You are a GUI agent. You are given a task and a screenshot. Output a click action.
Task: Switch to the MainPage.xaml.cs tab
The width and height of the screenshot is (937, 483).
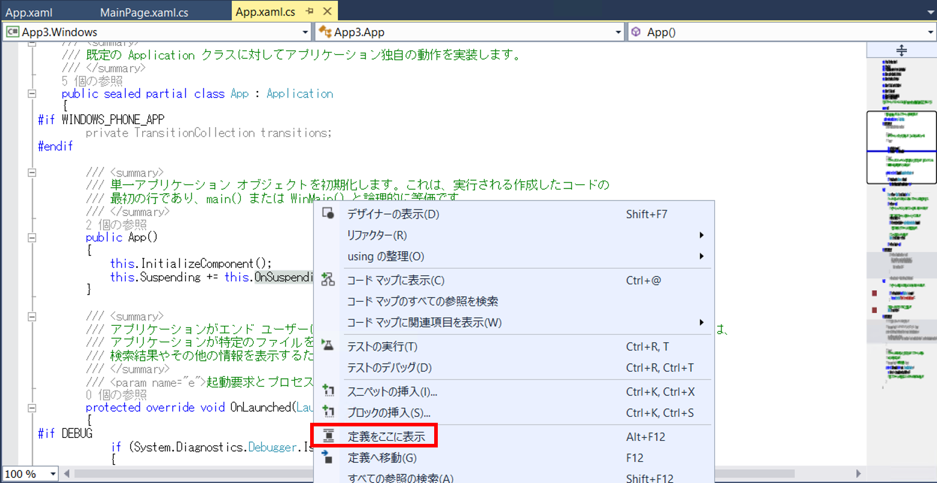click(x=145, y=12)
